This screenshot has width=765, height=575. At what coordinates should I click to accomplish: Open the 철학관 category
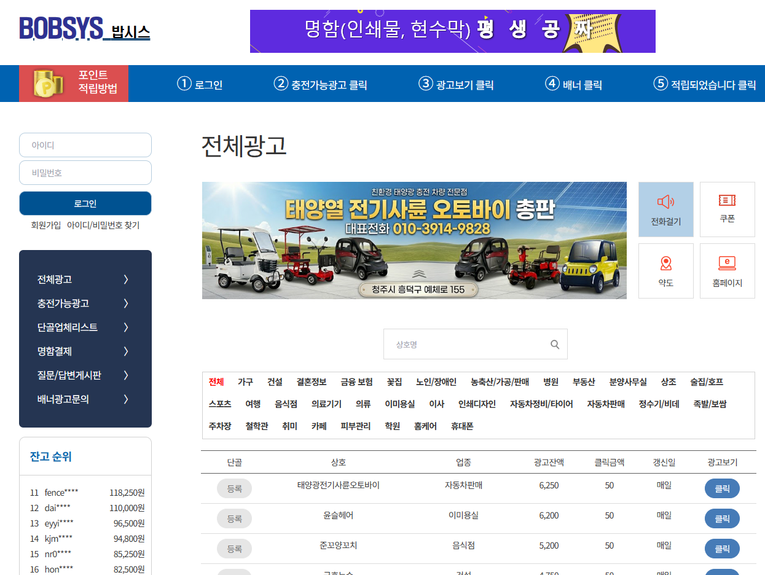(x=257, y=426)
